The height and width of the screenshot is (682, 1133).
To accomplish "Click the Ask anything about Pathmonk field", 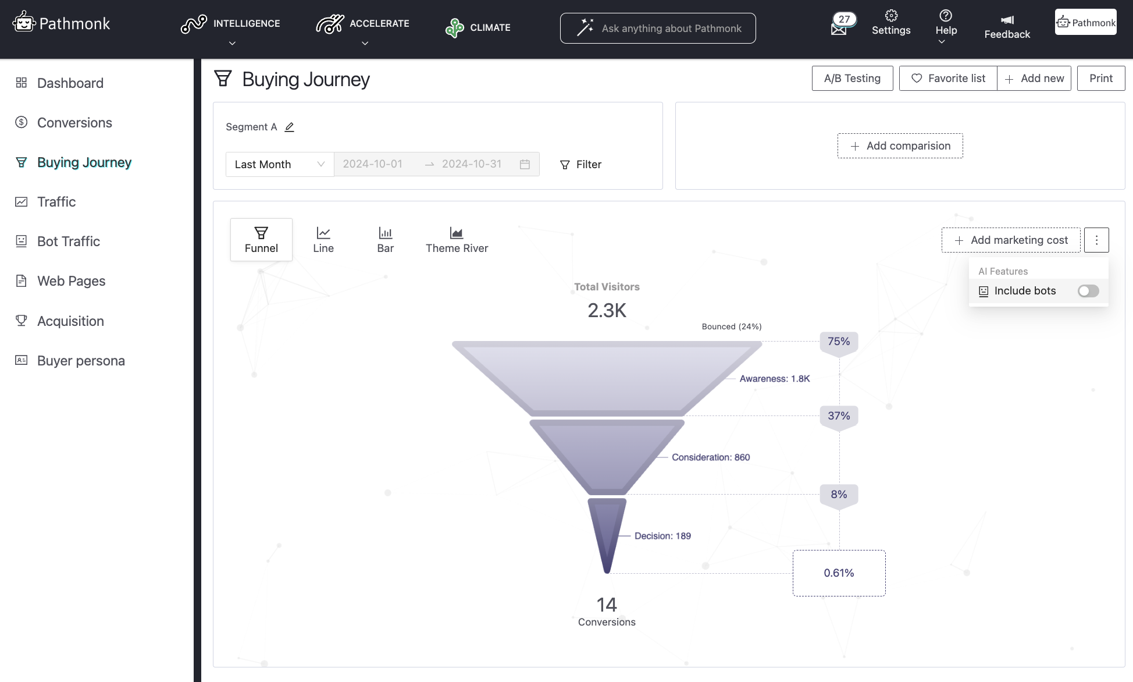I will click(657, 28).
